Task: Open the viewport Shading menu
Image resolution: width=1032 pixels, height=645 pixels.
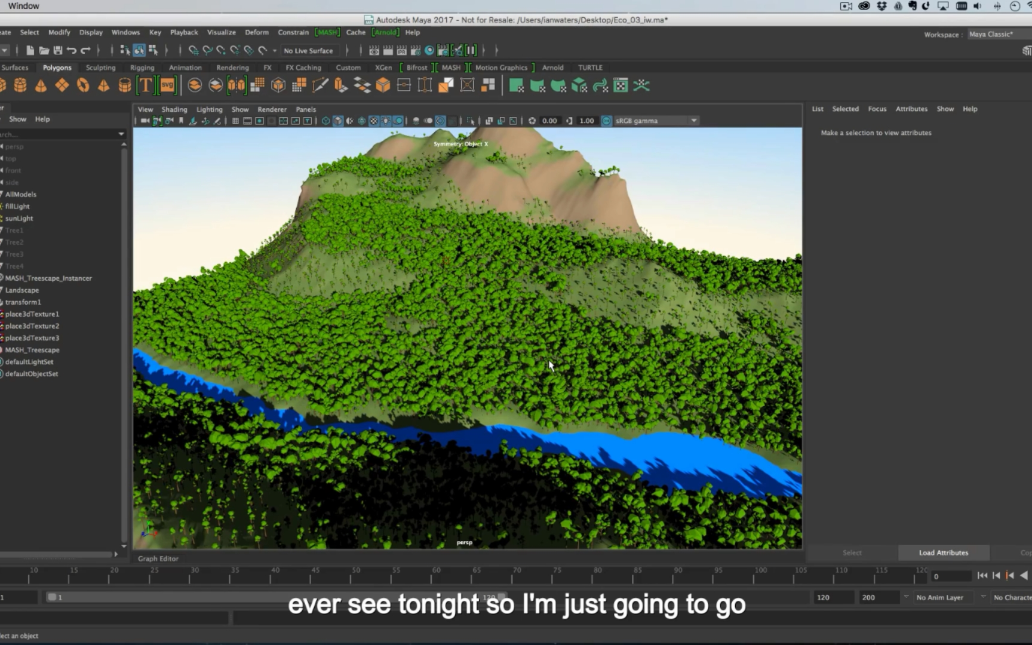Action: pyautogui.click(x=174, y=109)
